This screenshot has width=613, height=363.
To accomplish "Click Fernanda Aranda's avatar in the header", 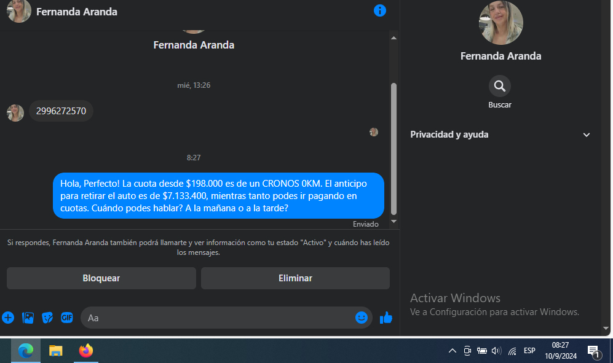I will tap(19, 11).
